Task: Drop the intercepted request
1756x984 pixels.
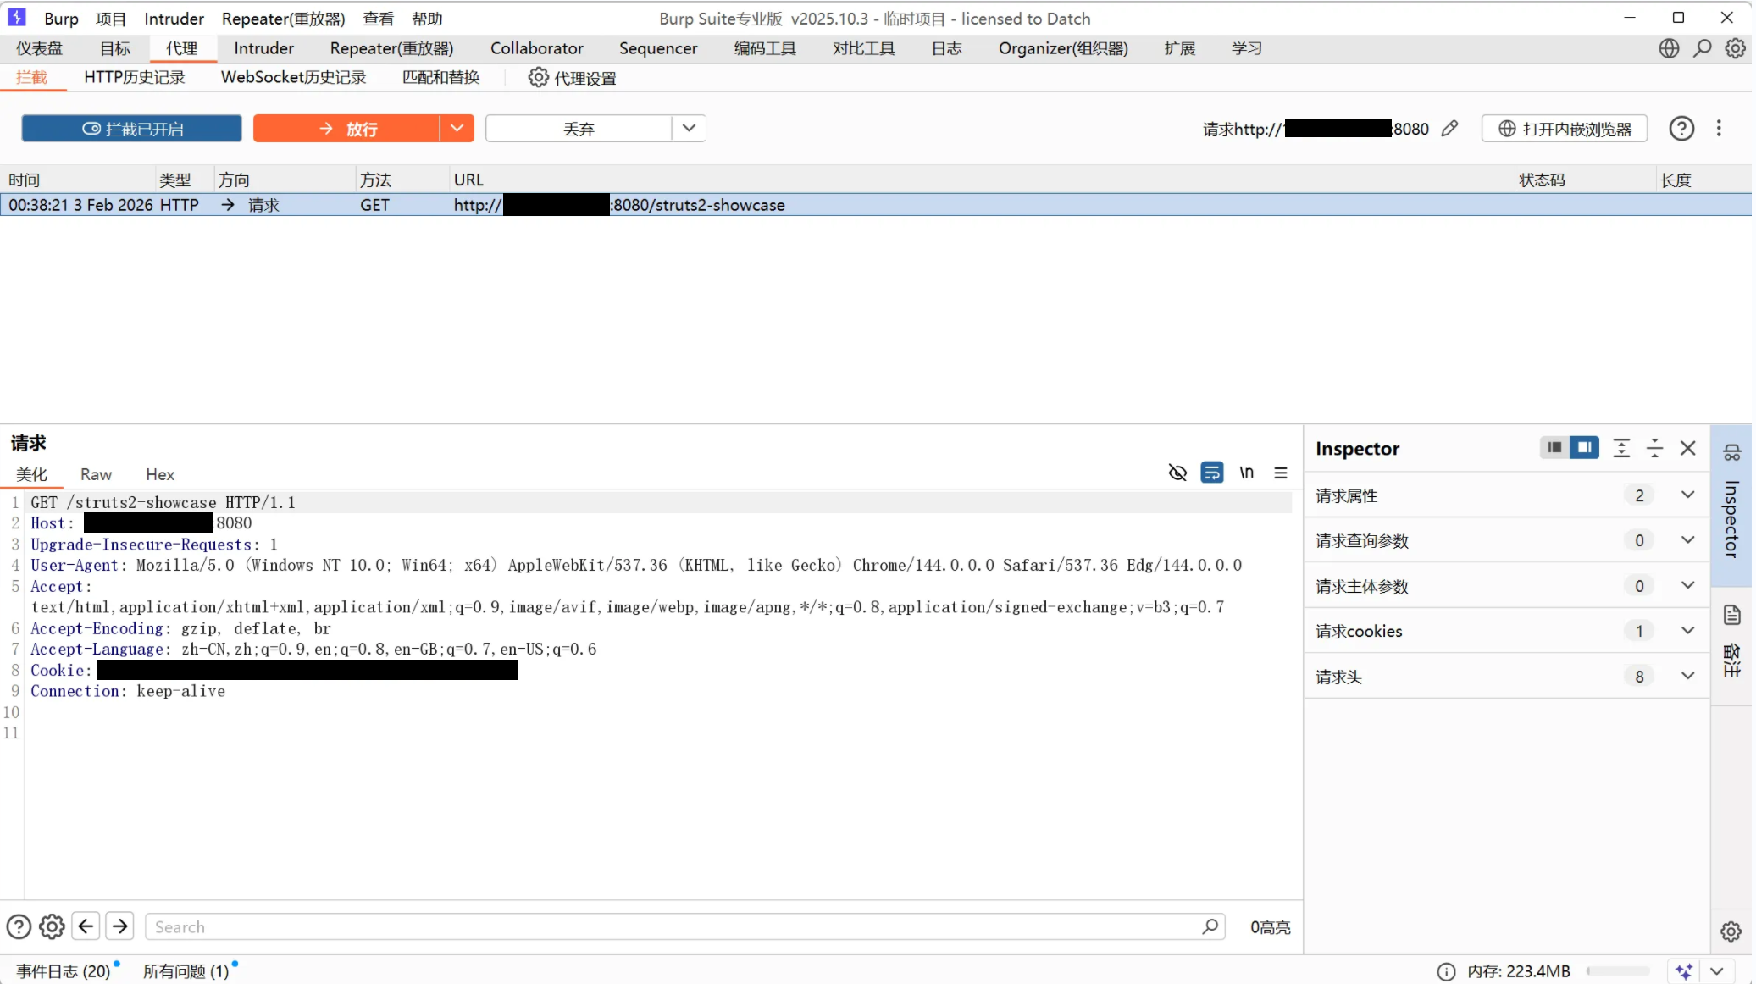Action: pos(579,129)
